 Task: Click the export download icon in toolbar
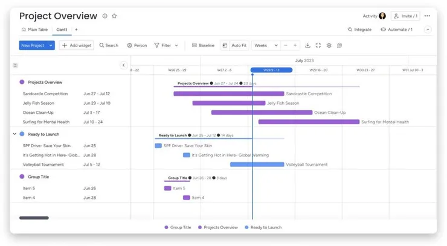pyautogui.click(x=307, y=45)
